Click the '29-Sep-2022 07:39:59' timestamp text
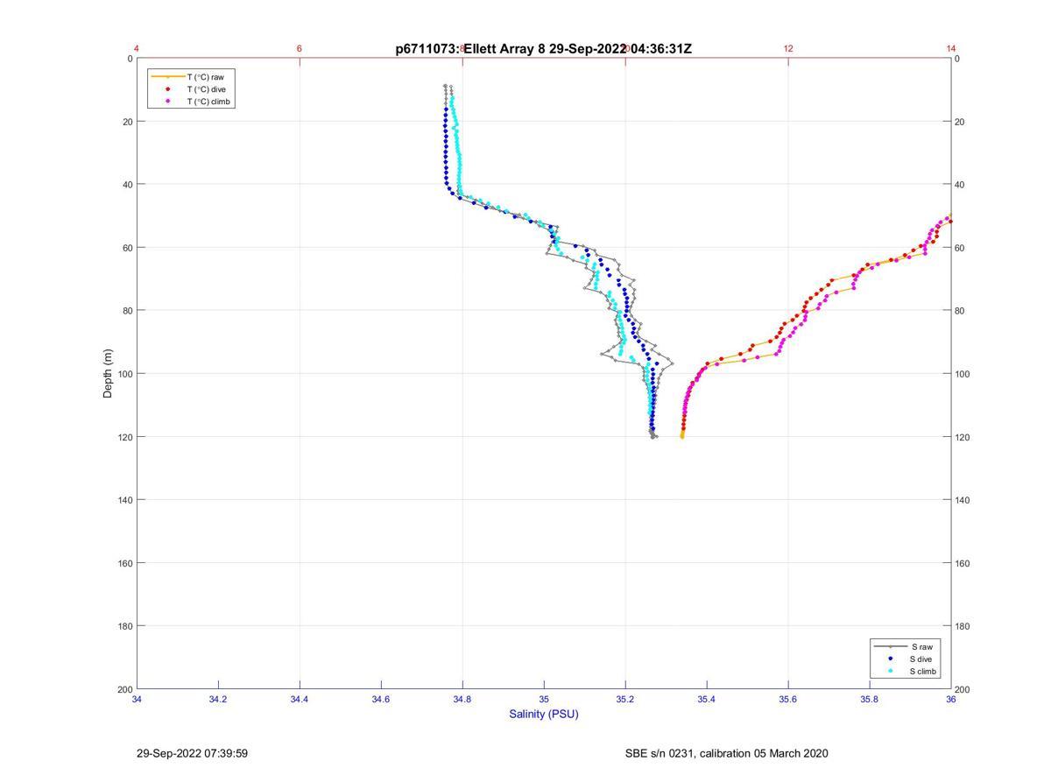This screenshot has width=1051, height=775. [x=192, y=753]
